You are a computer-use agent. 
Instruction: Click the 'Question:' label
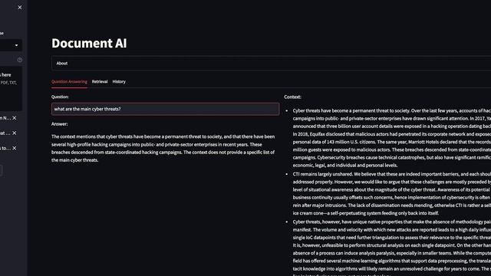[x=60, y=97]
